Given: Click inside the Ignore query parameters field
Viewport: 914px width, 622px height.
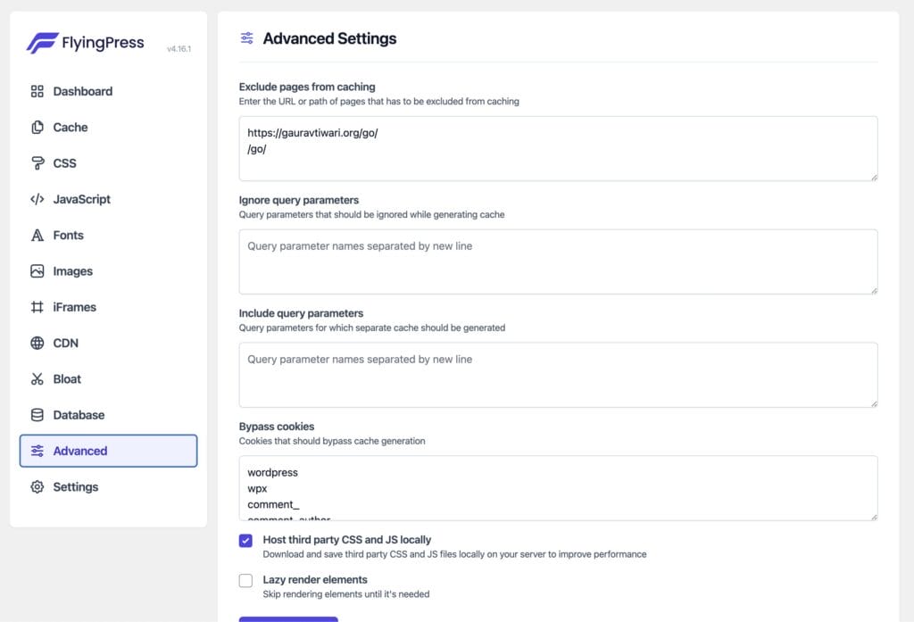Looking at the screenshot, I should [558, 261].
